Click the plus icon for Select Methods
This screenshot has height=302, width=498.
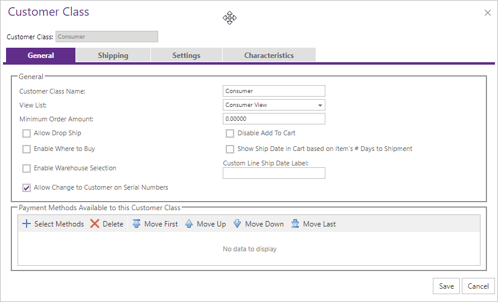pyautogui.click(x=27, y=224)
